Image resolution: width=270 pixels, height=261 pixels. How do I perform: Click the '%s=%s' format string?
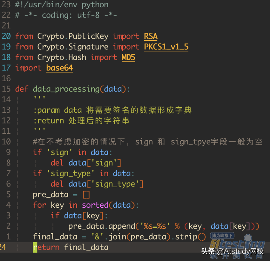155,226
